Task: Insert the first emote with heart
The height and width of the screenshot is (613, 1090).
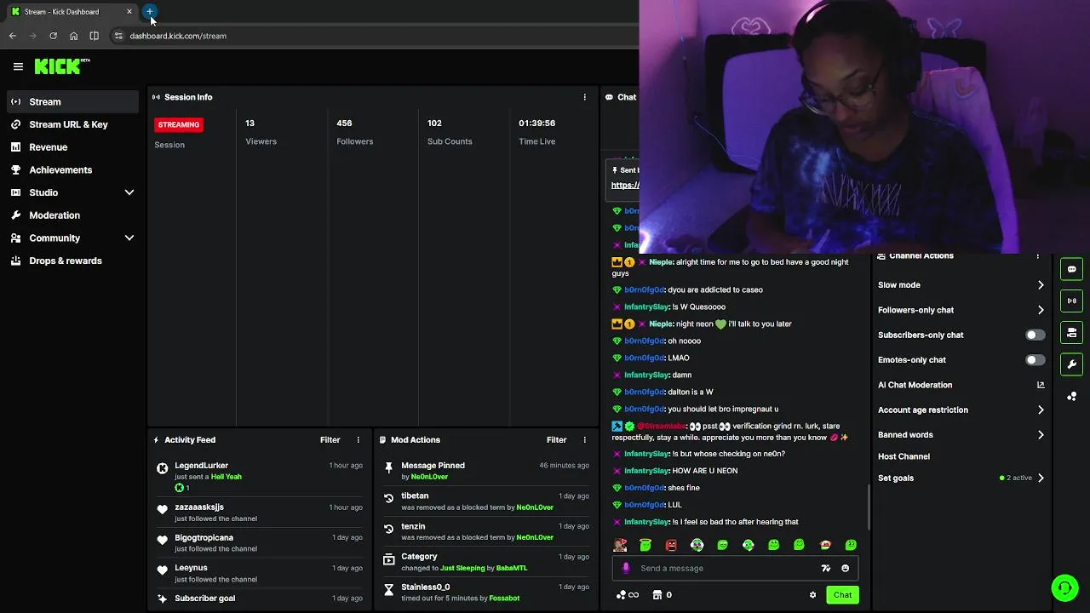Action: (620, 545)
